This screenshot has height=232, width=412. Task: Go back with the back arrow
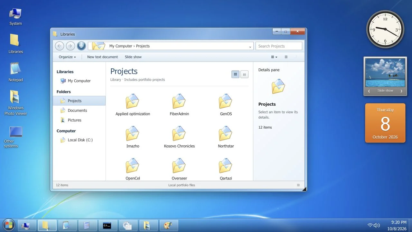(x=59, y=46)
